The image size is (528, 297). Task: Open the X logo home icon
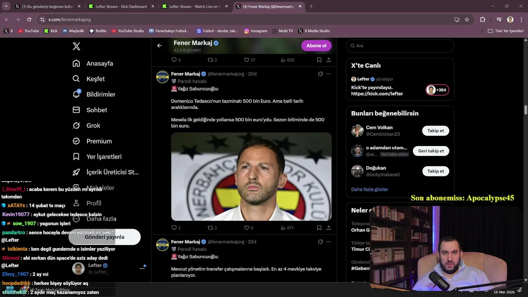click(x=76, y=46)
